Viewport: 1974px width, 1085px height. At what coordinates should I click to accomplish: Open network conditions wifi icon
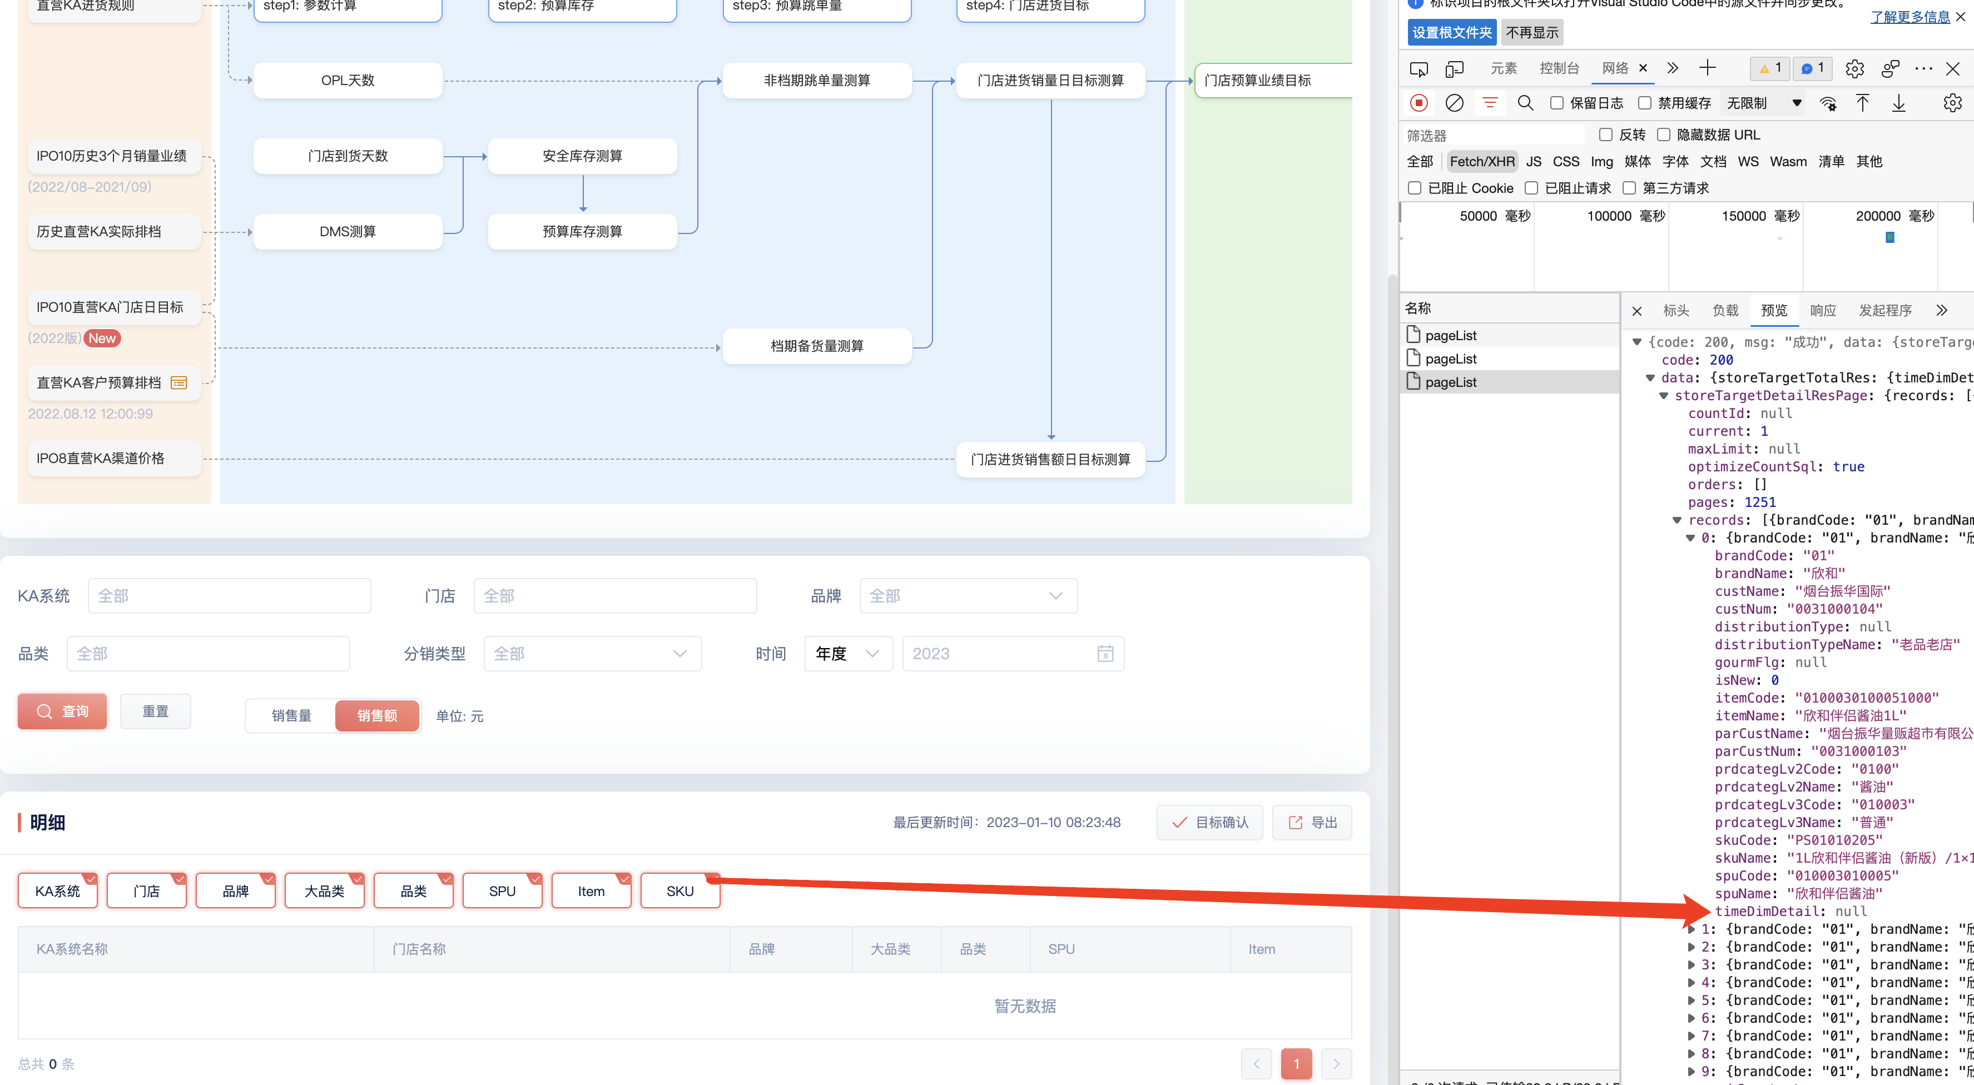click(x=1828, y=103)
